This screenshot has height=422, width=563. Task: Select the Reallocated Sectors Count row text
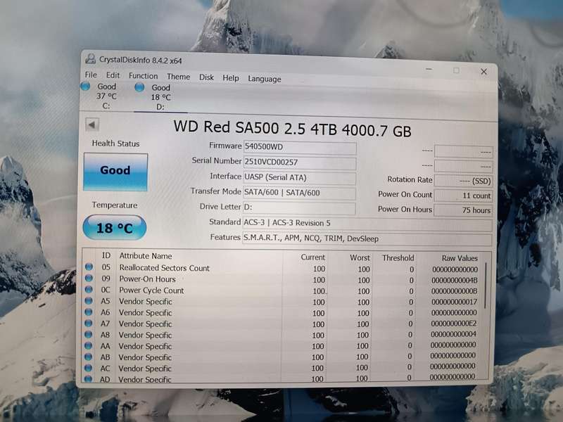point(165,268)
